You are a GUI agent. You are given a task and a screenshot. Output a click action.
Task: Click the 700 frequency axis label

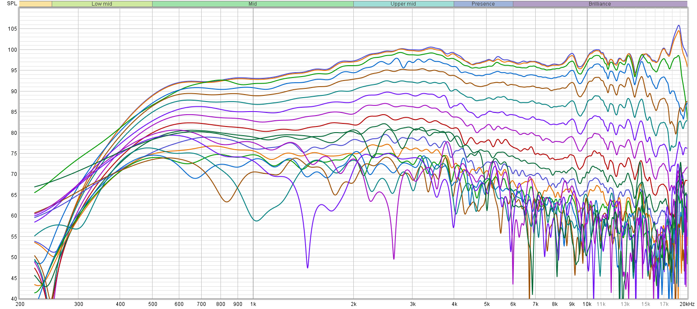pos(201,304)
